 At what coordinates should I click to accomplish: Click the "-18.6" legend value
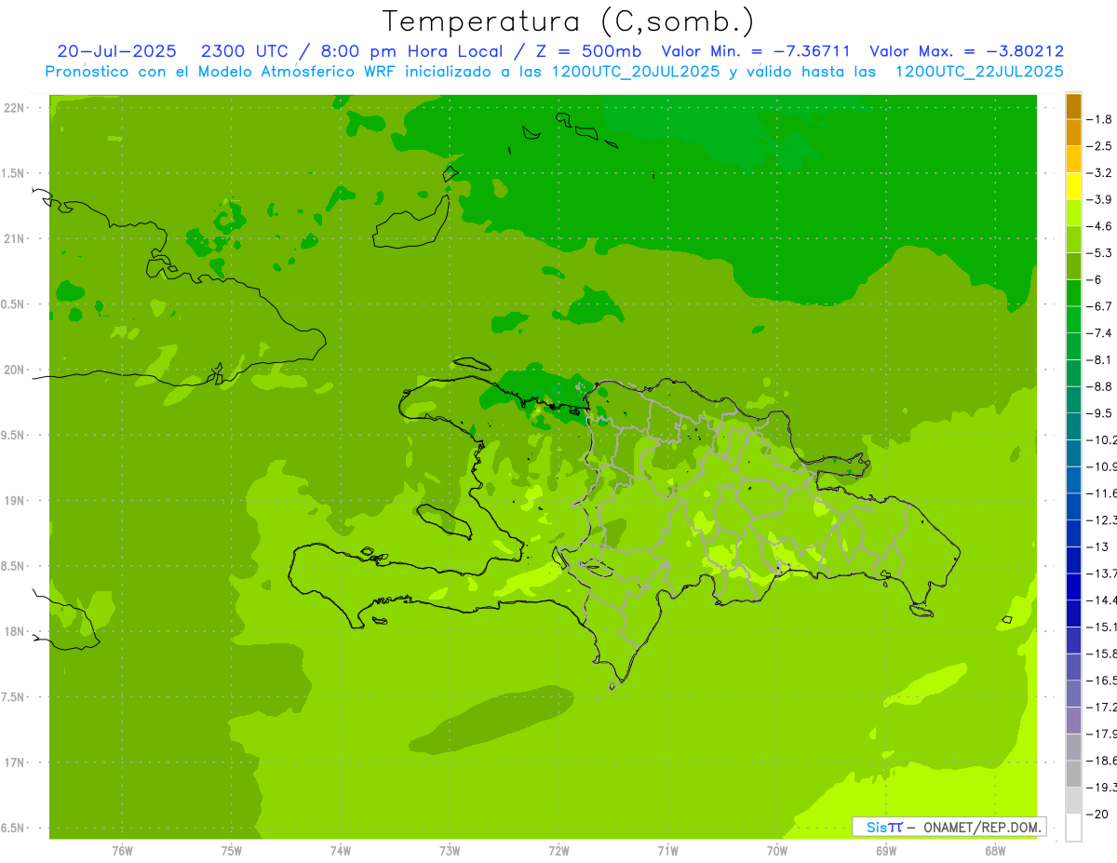[1101, 761]
